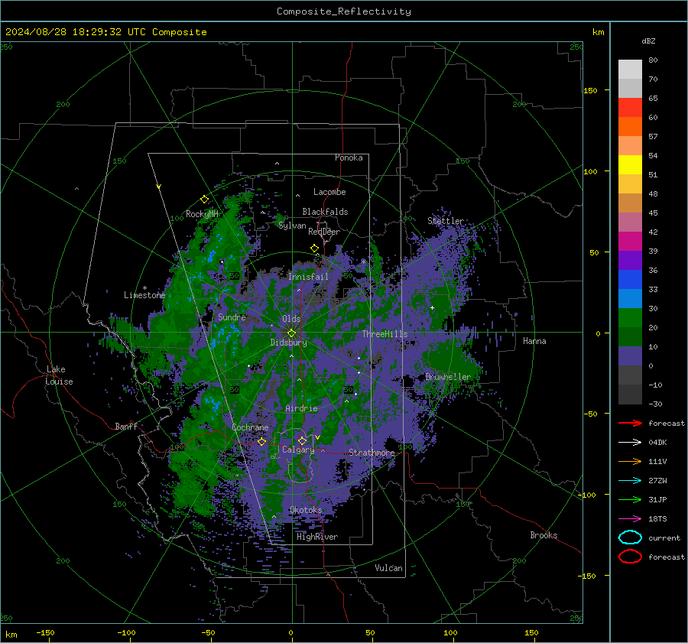Click the Vulcan label
Image resolution: width=688 pixels, height=643 pixels.
point(389,568)
